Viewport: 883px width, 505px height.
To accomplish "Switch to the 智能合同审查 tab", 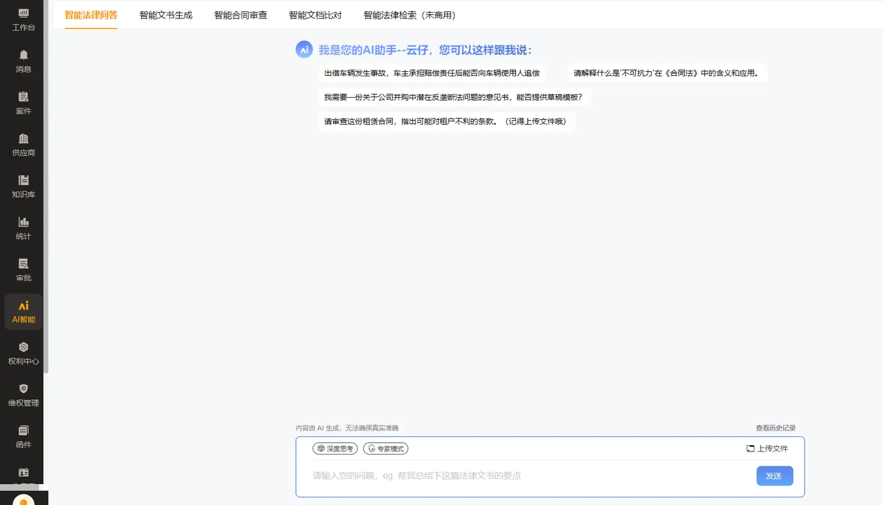I will coord(240,15).
